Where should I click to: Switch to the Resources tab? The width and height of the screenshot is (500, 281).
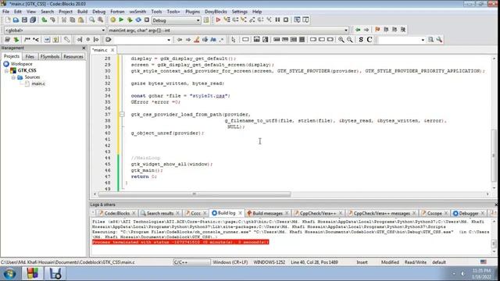click(x=73, y=56)
